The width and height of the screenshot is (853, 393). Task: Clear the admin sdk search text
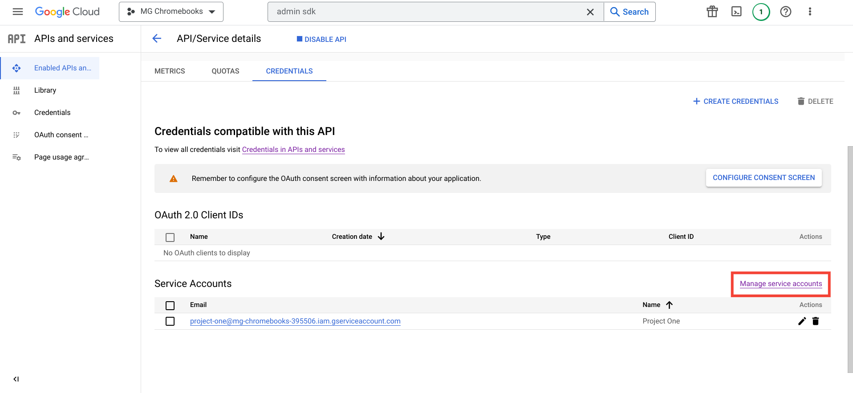(590, 12)
